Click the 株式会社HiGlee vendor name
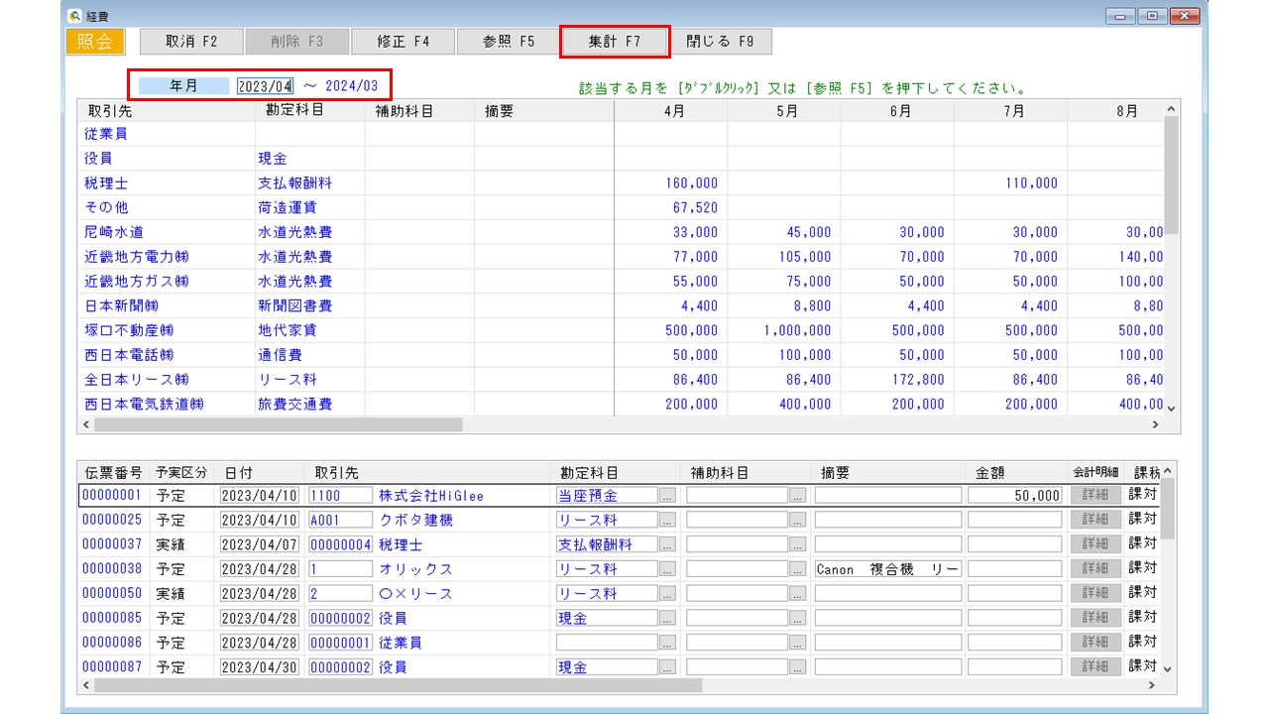This screenshot has height=714, width=1269. pos(431,495)
